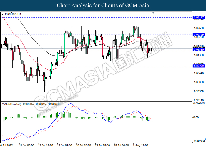The width and height of the screenshot is (206, 147).
Task: Select the 1.01590 price level label
Action: pos(199,50)
